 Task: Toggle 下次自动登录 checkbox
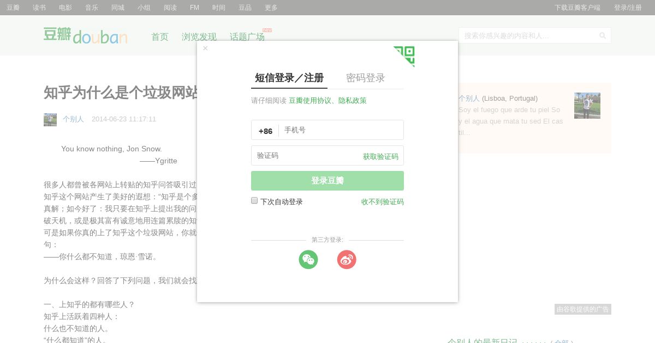click(254, 200)
